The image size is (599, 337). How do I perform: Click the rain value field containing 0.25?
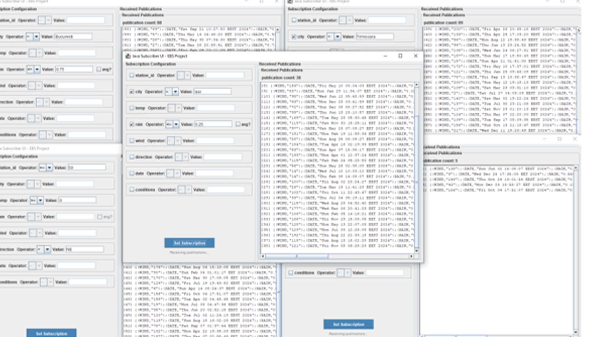point(213,124)
